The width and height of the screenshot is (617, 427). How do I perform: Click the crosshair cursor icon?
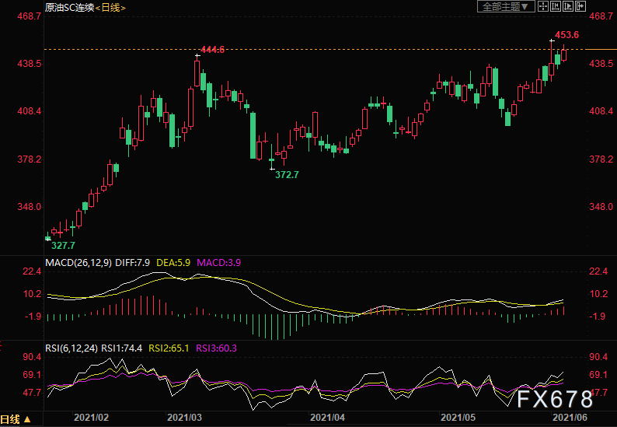(544, 7)
